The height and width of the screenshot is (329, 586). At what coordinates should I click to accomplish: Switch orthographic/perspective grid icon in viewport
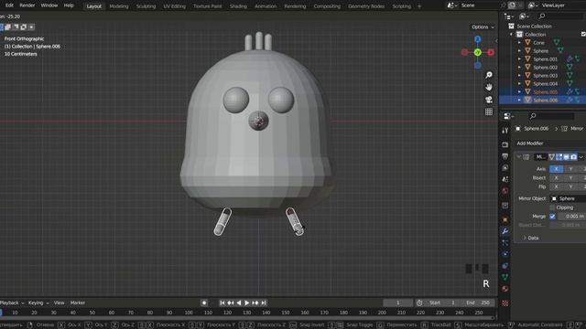click(488, 111)
